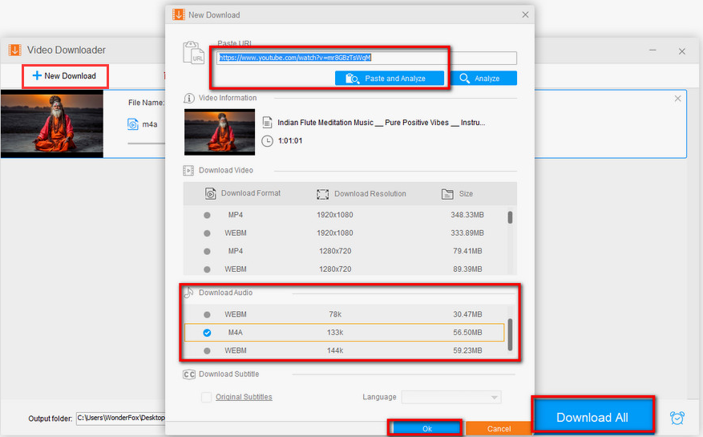Click the Download All button
This screenshot has height=437, width=703.
[x=592, y=417]
